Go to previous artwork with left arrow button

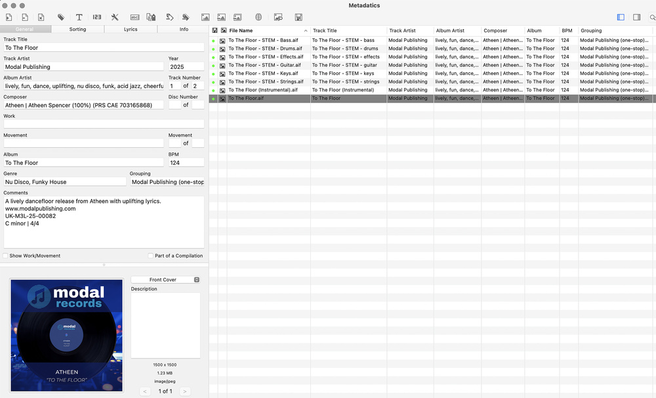coord(146,391)
